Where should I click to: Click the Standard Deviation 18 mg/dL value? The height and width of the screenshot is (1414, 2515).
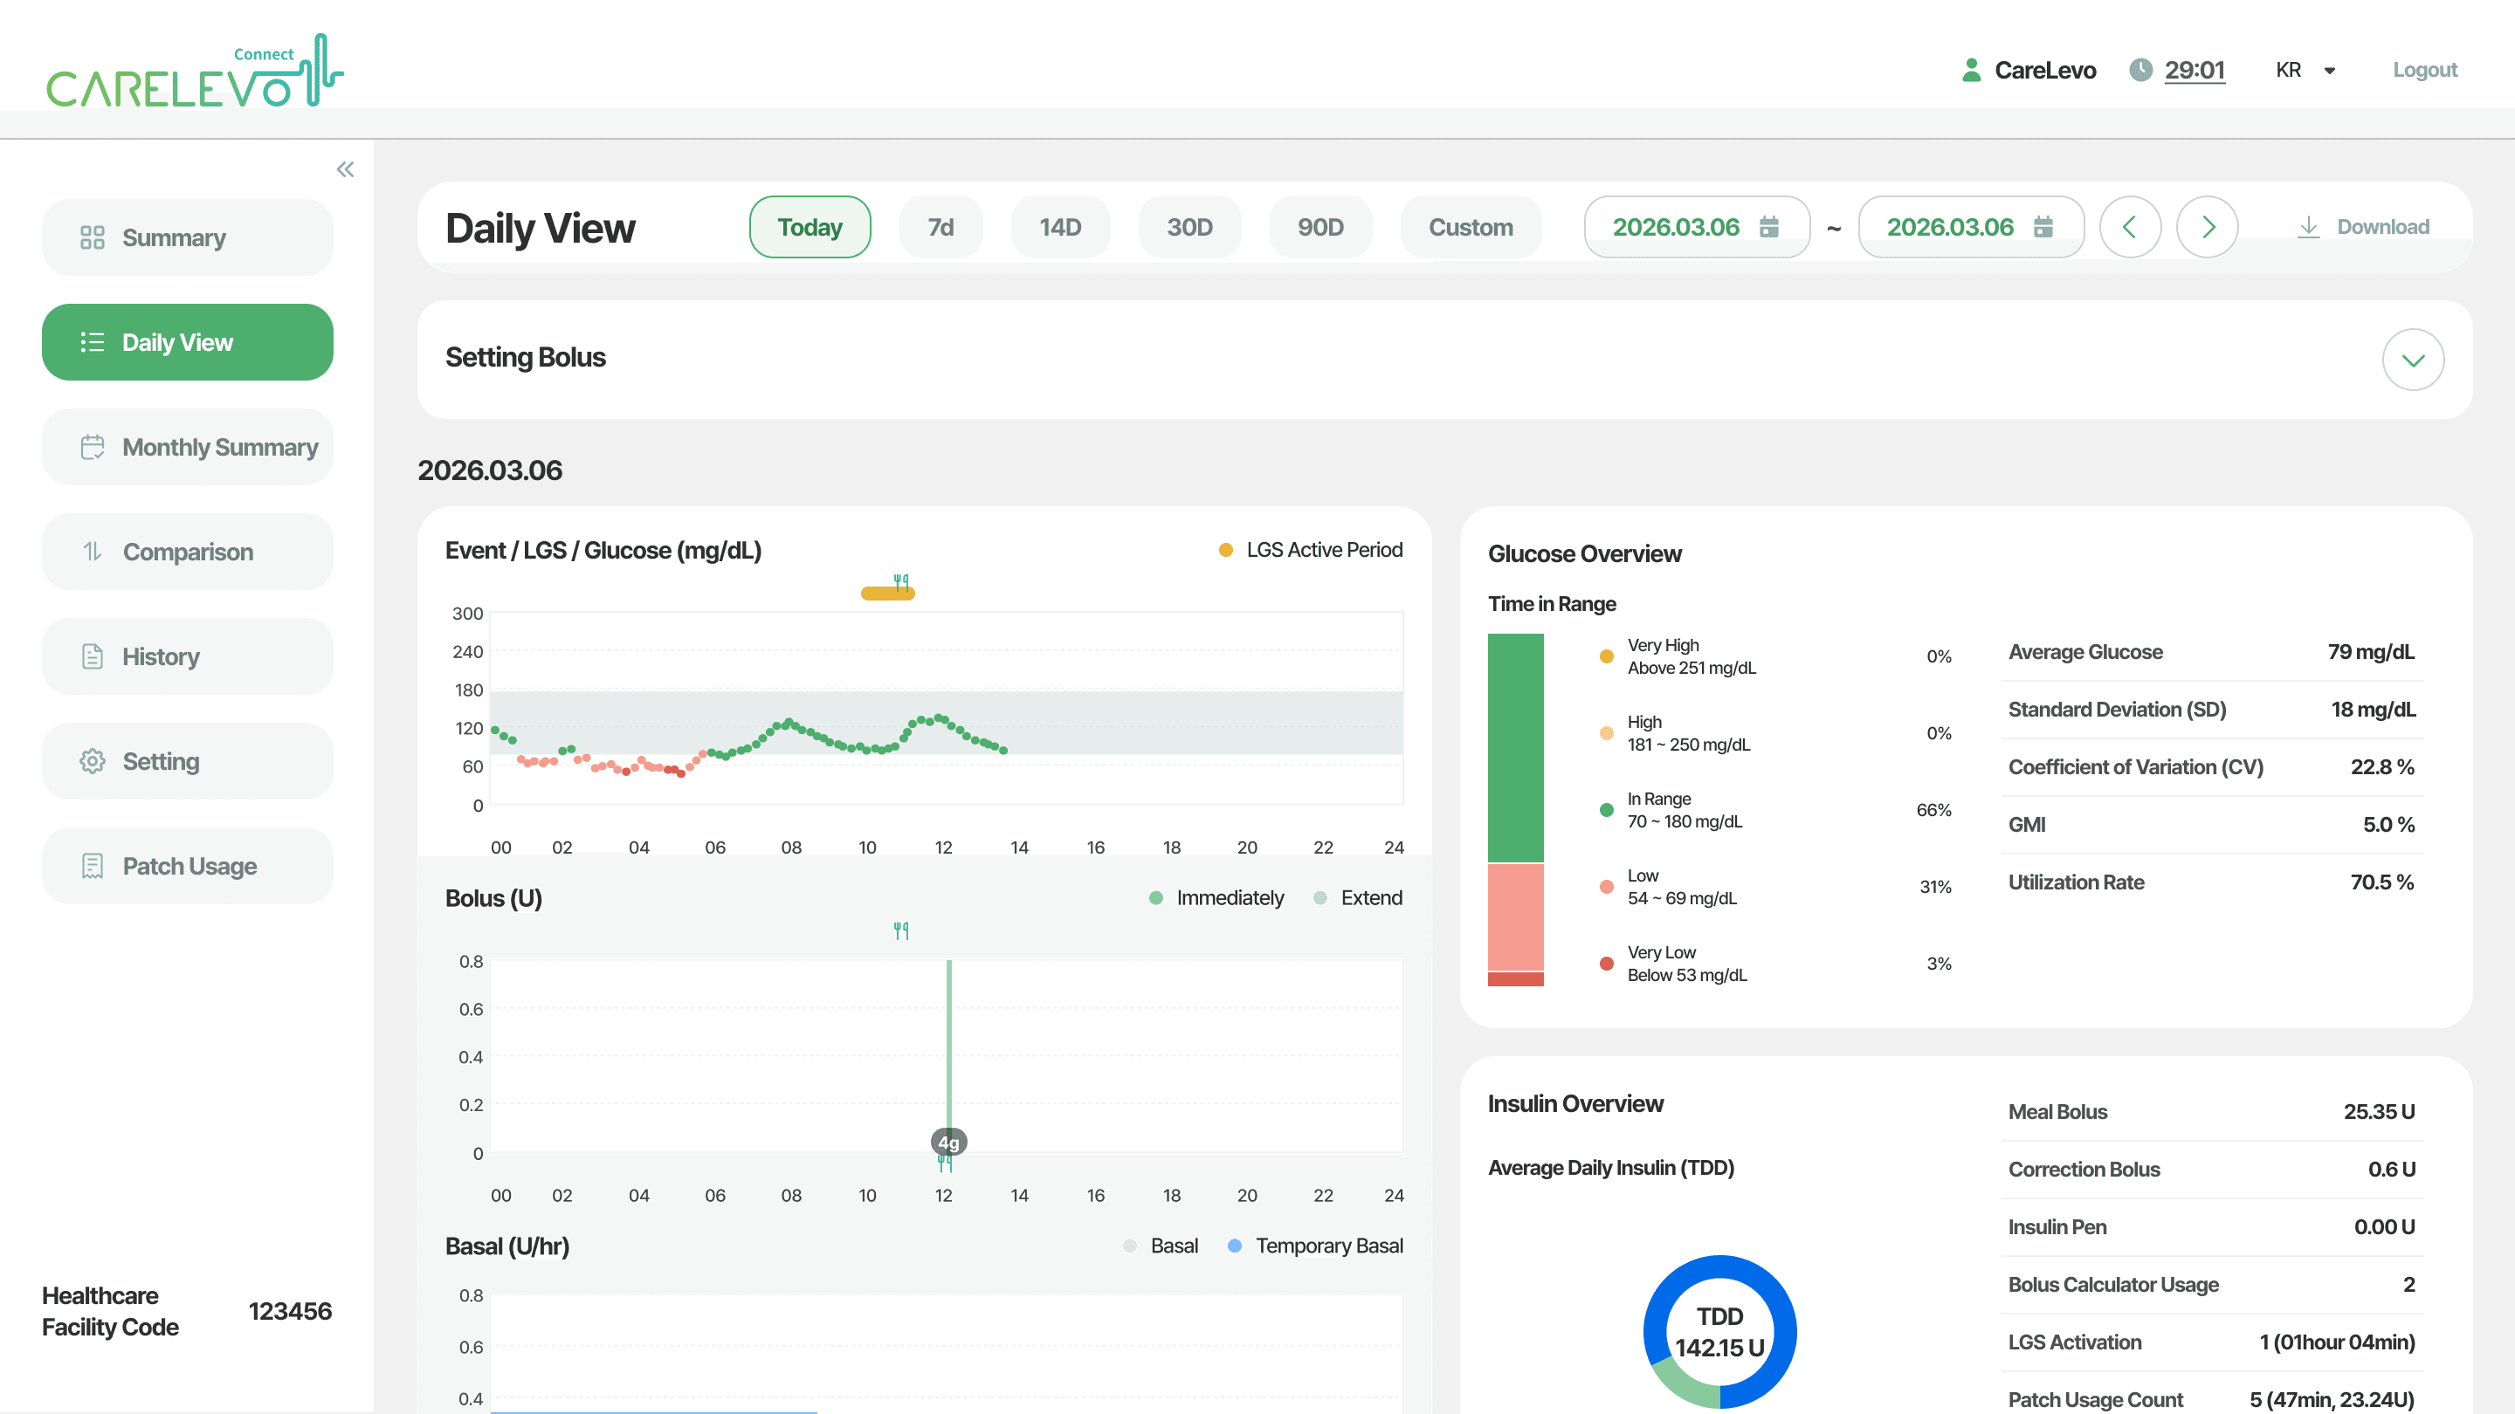[2373, 710]
